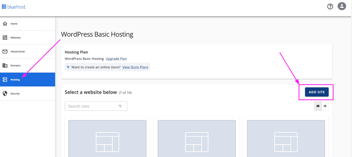Click 'Want to create an online store?' text

(x=96, y=67)
